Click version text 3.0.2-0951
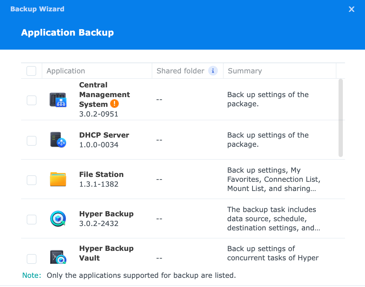 pos(99,114)
